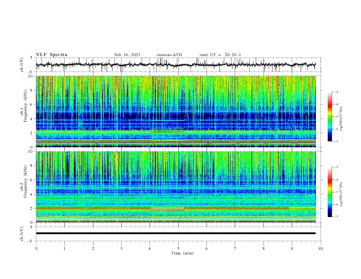
Task: Click the '-7' label on ch.2 color bar
Action: tap(336, 217)
